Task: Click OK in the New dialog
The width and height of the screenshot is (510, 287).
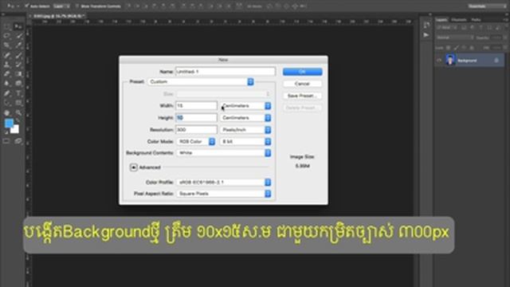Action: point(303,72)
